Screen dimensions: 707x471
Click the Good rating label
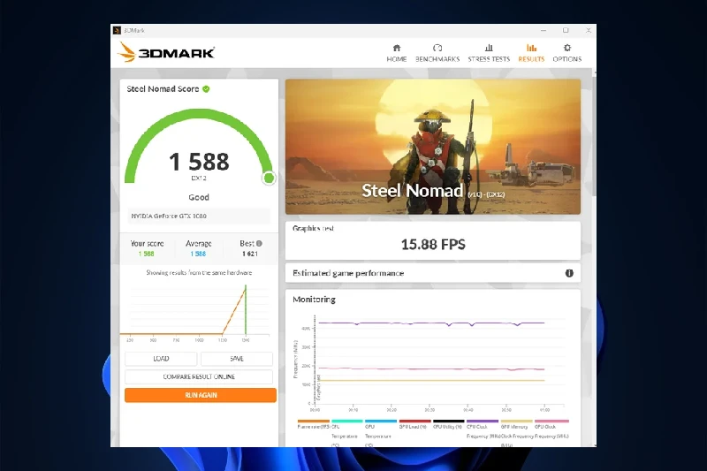(x=199, y=197)
